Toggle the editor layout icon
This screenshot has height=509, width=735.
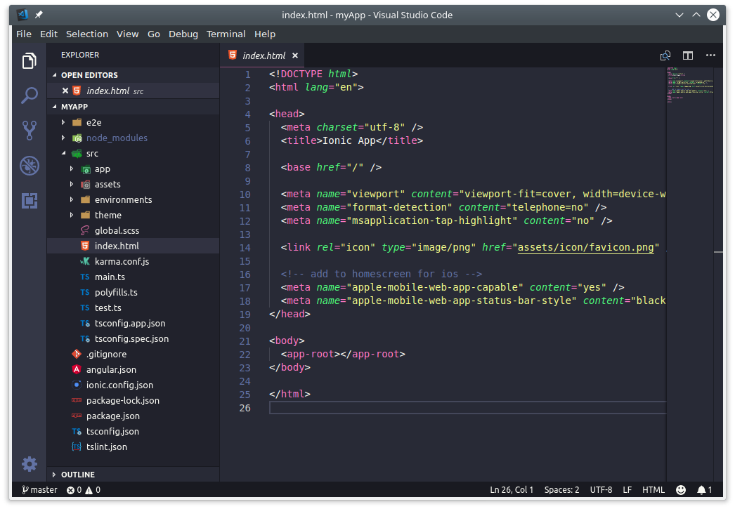687,55
